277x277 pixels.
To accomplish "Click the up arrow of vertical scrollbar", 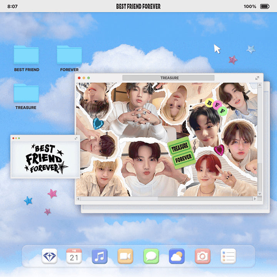I will click(260, 85).
